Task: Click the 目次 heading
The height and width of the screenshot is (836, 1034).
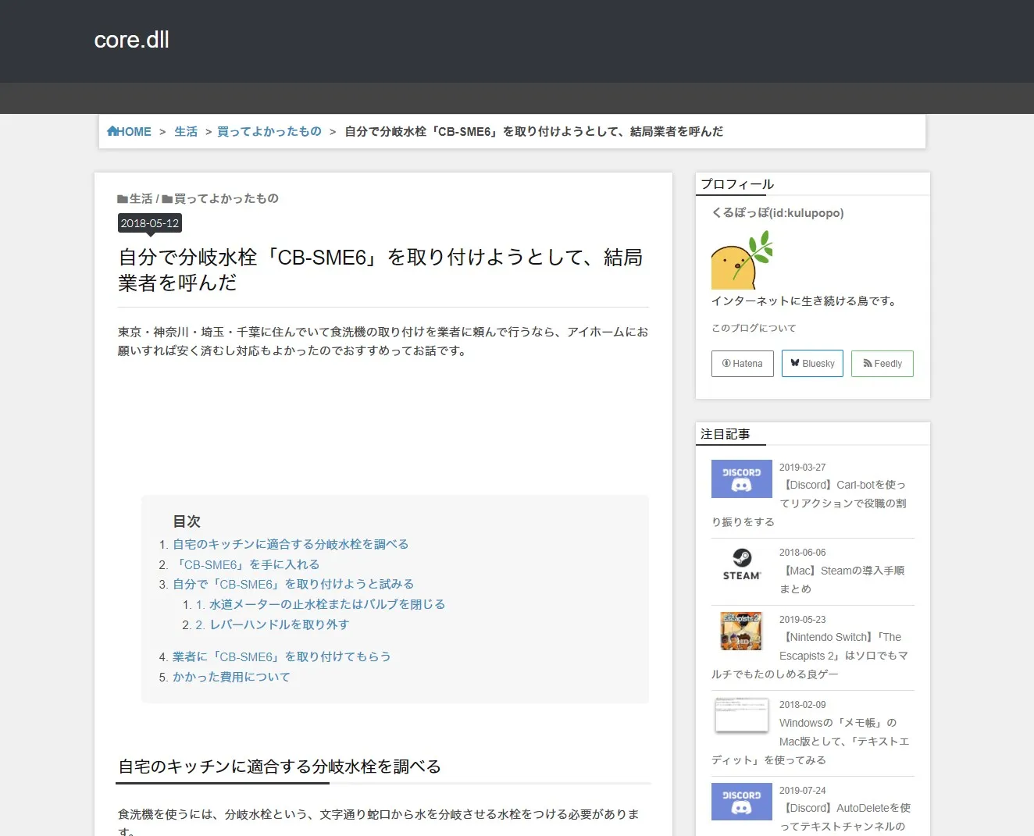Action: tap(187, 521)
